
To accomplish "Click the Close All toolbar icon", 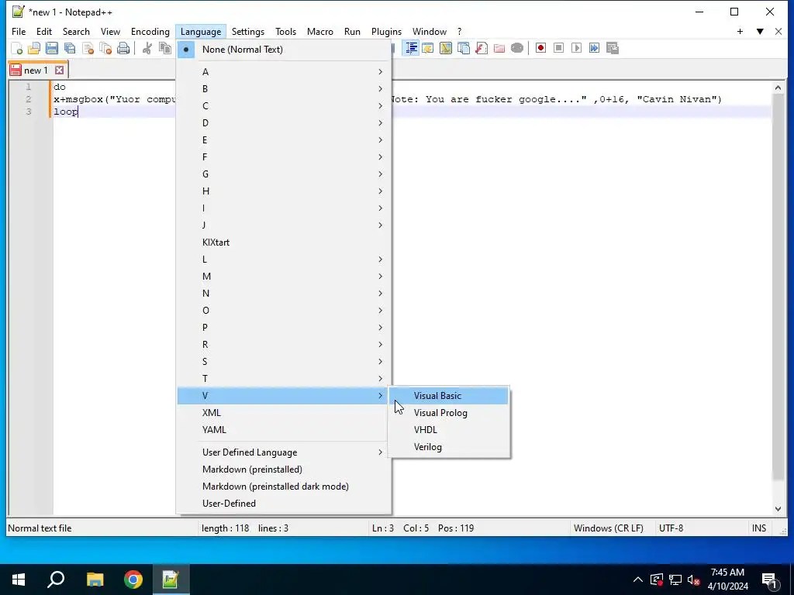I will coord(105,48).
